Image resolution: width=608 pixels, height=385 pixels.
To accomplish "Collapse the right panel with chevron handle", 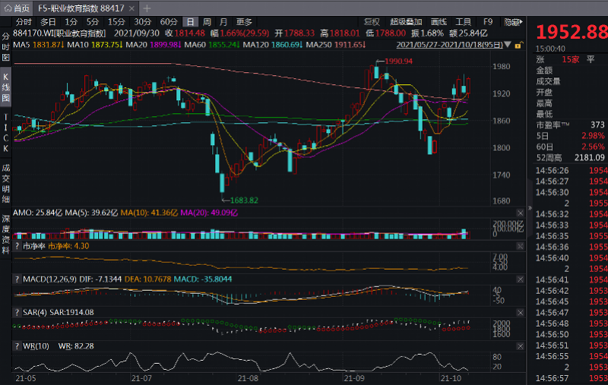I will pyautogui.click(x=530, y=208).
